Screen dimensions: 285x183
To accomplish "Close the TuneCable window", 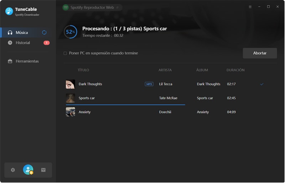I will 278,7.
